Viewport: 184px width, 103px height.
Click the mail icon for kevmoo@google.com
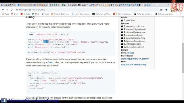[122, 38]
